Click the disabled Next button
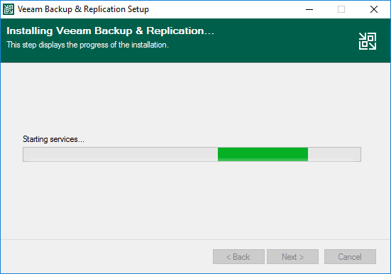Viewport: 391px width, 274px height. click(x=293, y=256)
